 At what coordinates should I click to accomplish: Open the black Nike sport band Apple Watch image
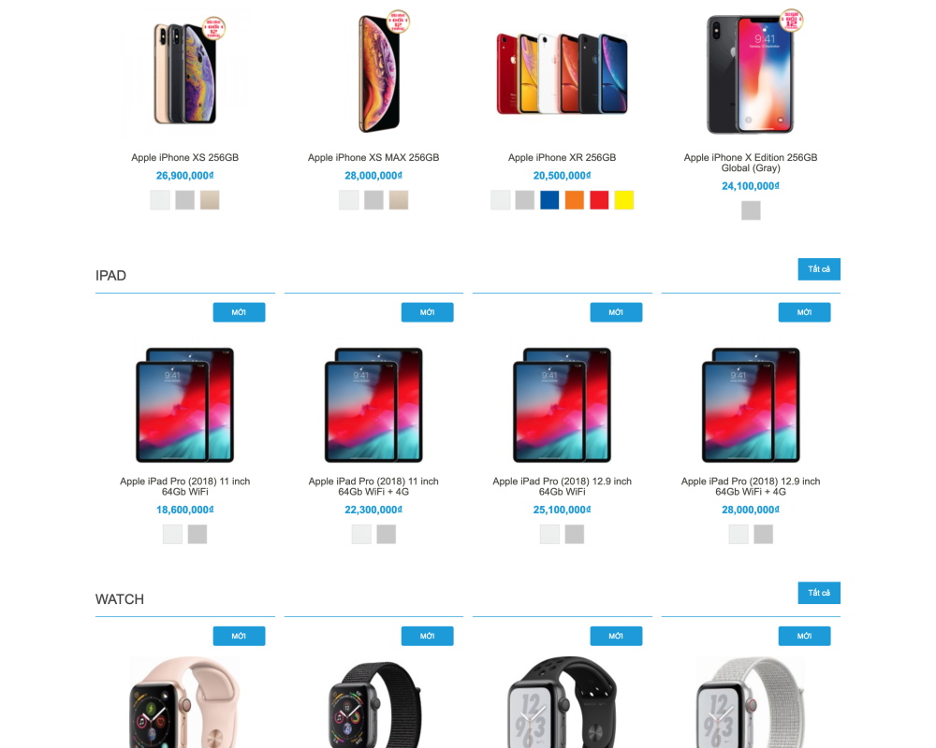pyautogui.click(x=562, y=702)
